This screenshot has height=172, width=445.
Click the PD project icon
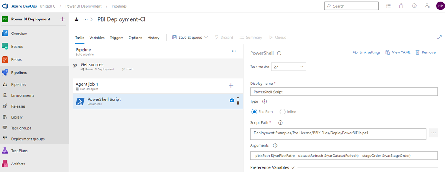pos(5,19)
